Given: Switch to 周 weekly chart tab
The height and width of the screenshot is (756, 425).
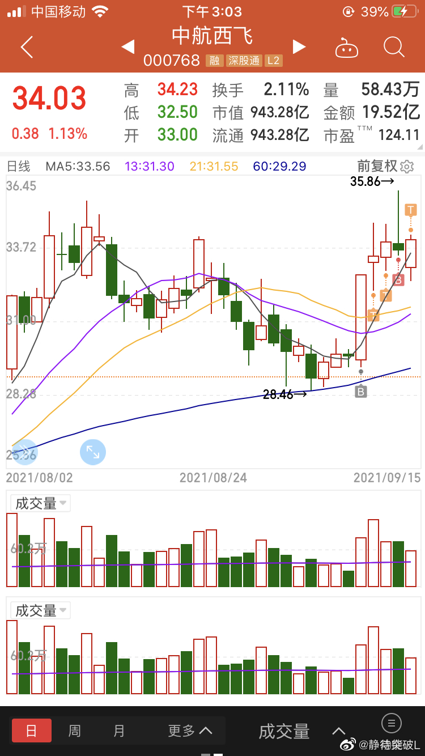Looking at the screenshot, I should pyautogui.click(x=75, y=730).
